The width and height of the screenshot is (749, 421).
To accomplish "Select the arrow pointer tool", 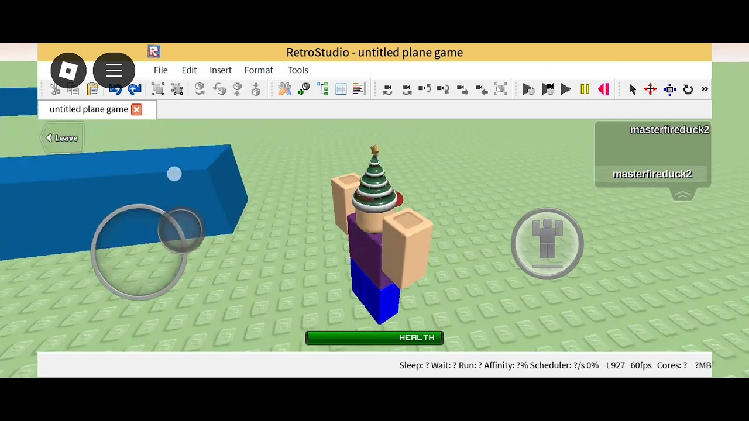I will (632, 89).
